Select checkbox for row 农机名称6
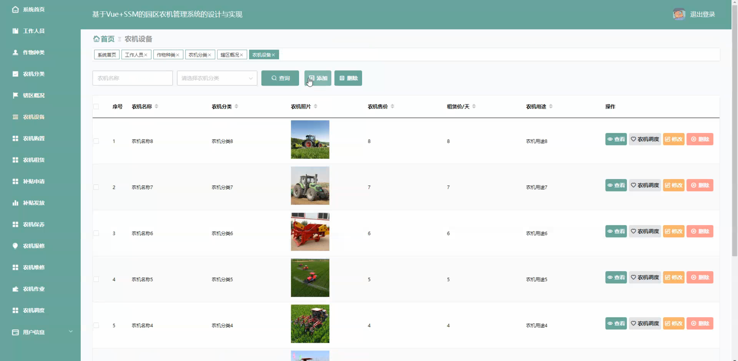 96,233
